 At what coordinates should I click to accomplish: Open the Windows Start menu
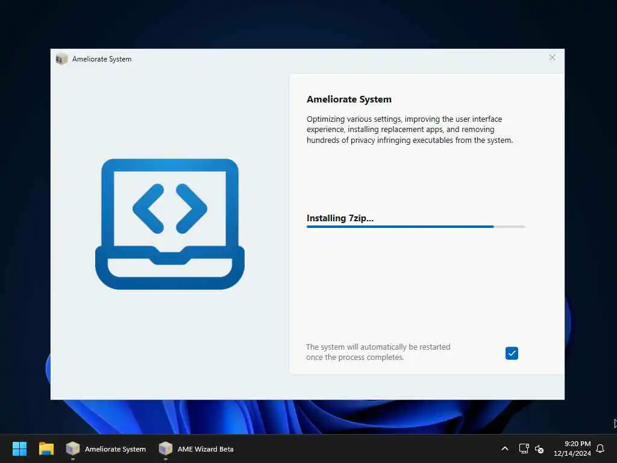(19, 449)
